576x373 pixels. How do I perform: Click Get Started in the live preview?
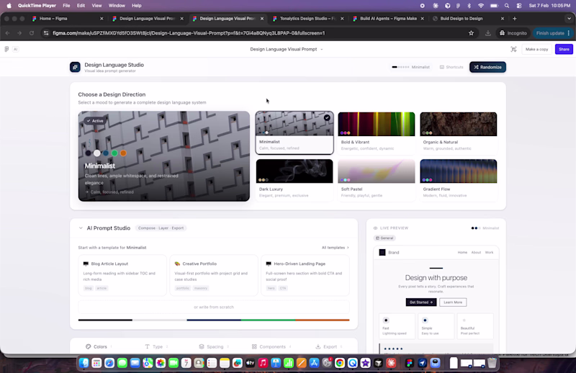pos(421,302)
